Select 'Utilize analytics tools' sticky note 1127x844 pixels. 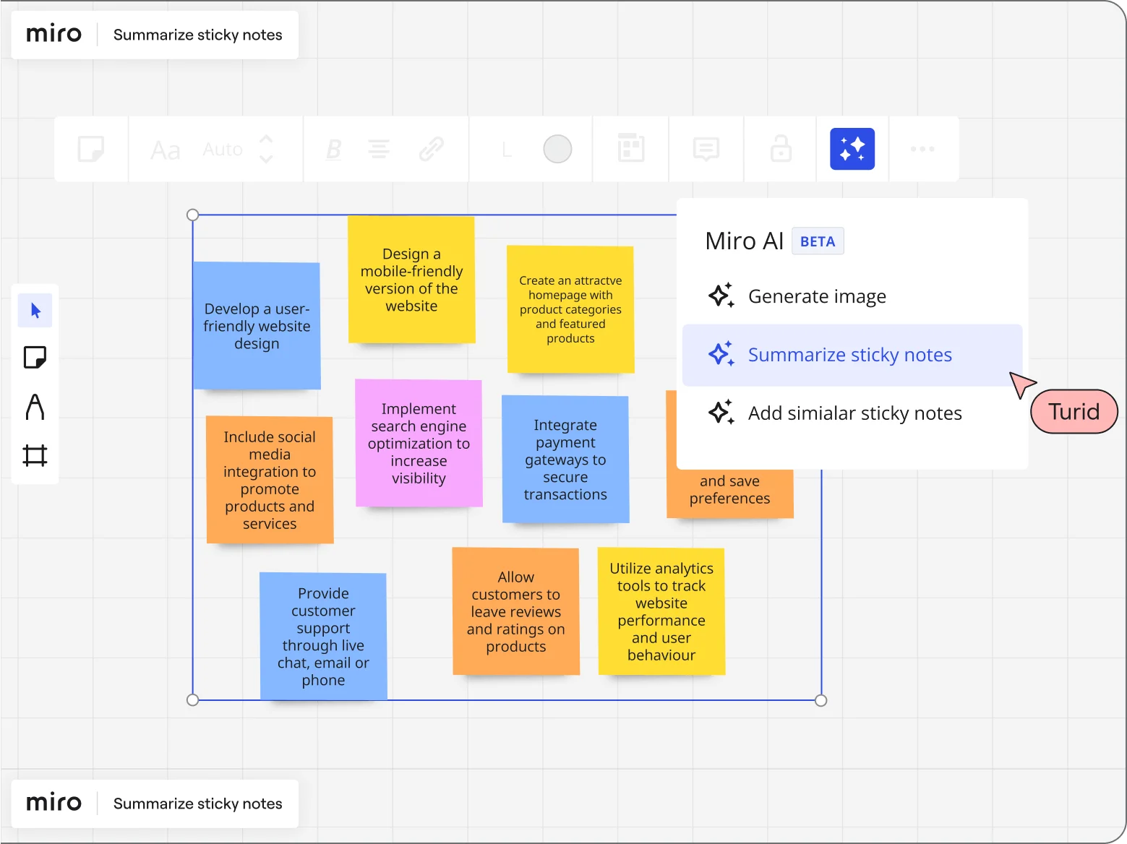pos(661,611)
